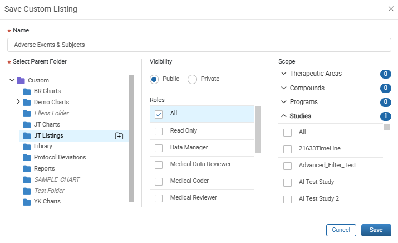
Task: Check the Data Manager role checkbox
Action: click(x=159, y=148)
